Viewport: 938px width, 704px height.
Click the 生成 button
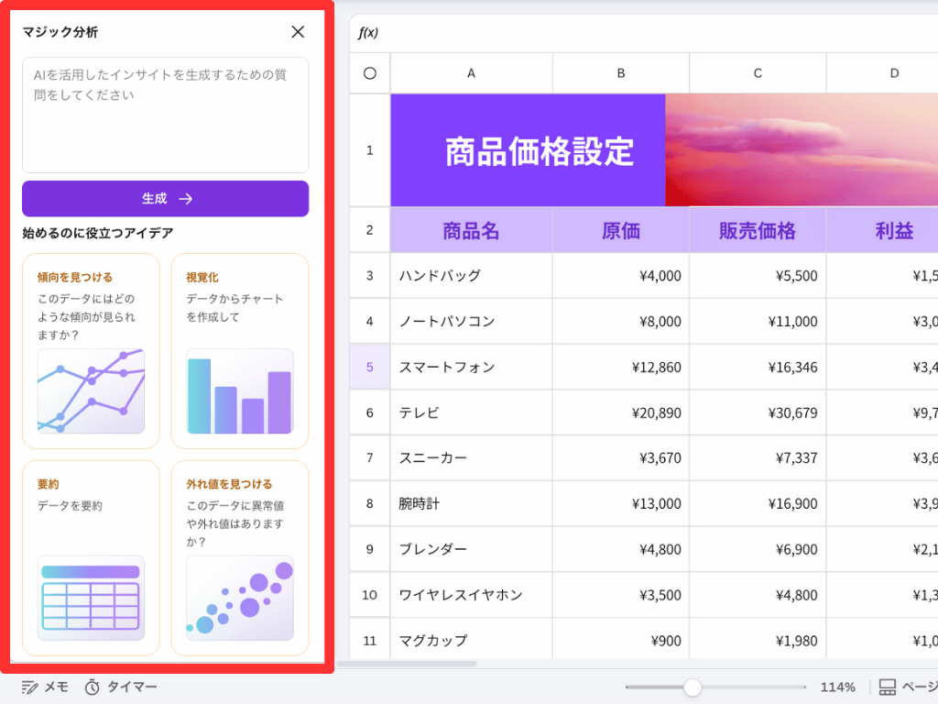tap(166, 199)
